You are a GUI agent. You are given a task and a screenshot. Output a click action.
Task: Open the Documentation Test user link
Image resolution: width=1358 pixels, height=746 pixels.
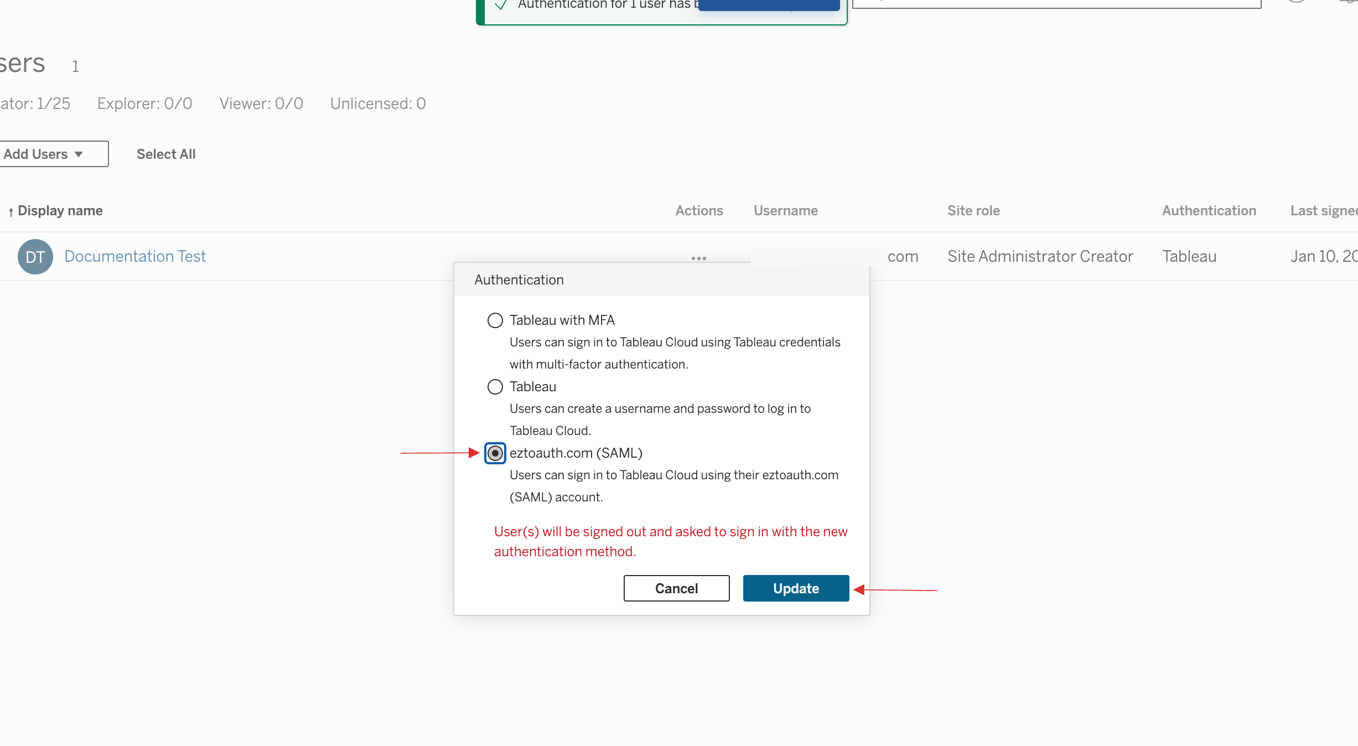pyautogui.click(x=135, y=256)
